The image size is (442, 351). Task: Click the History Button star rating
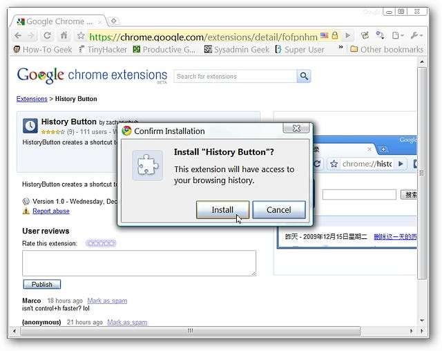[52, 132]
